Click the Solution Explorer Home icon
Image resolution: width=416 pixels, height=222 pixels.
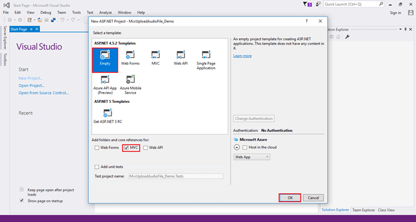(x=338, y=37)
